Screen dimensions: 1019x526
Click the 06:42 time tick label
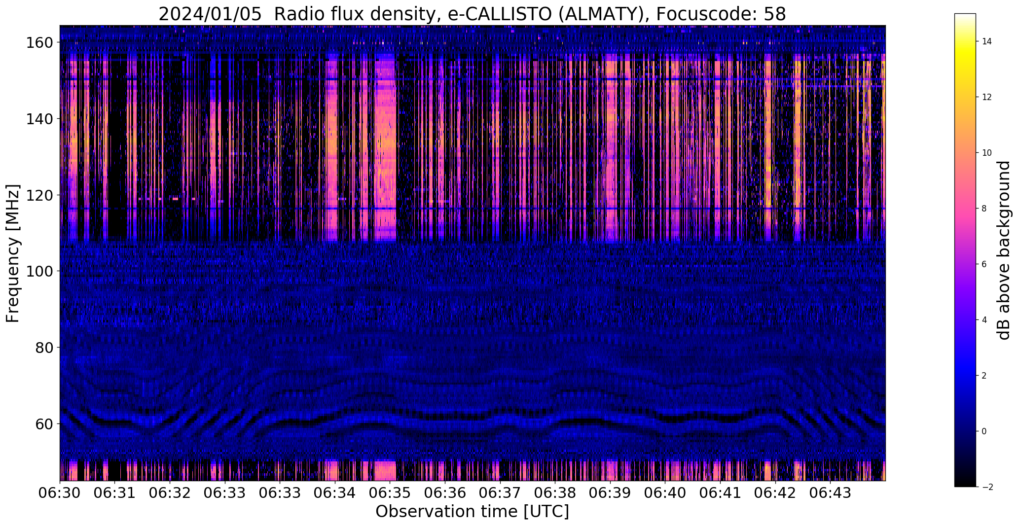(x=775, y=493)
